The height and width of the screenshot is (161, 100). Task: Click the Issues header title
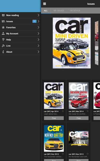point(91,4)
